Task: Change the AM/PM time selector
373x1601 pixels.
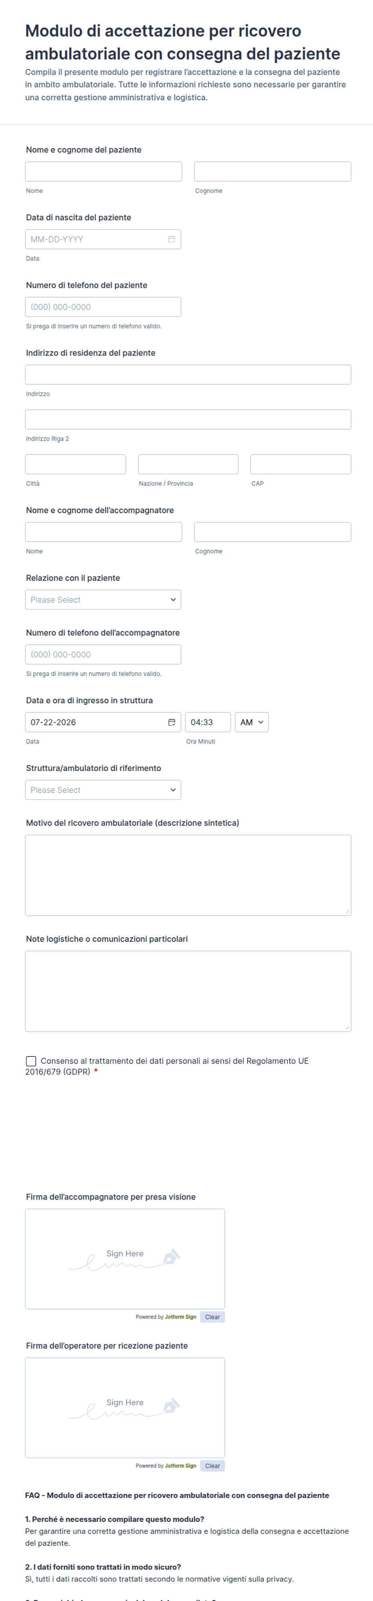Action: (251, 722)
